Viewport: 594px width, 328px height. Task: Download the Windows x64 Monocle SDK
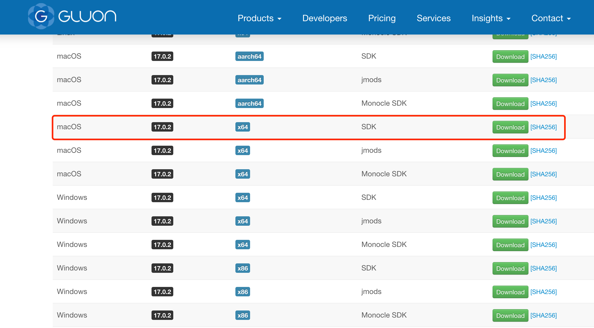click(510, 245)
